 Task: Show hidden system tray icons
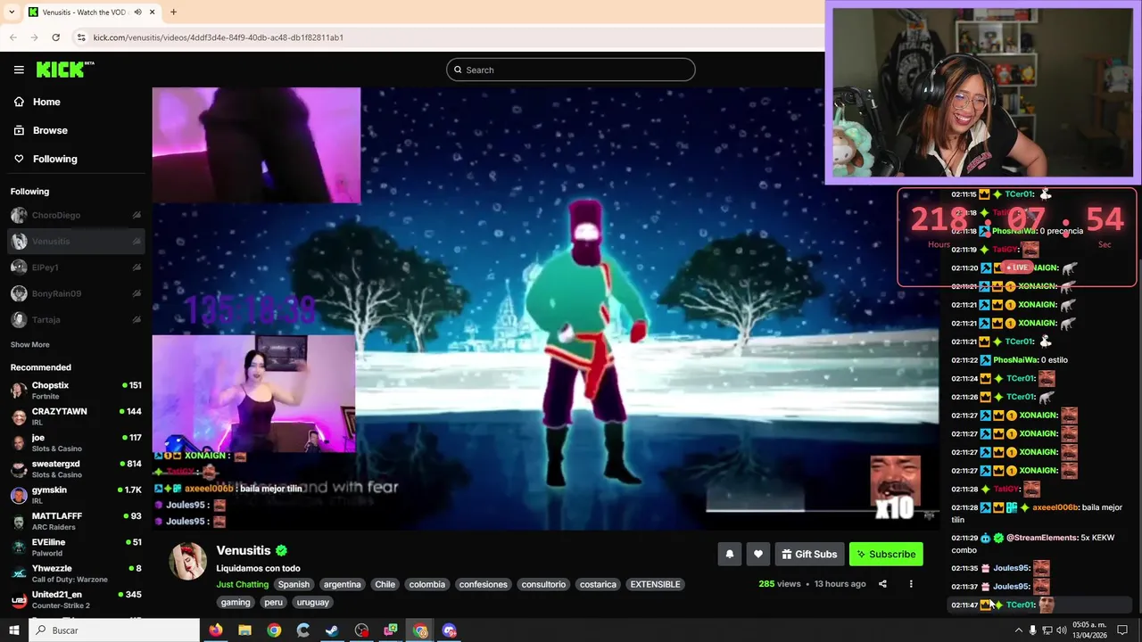1018,630
